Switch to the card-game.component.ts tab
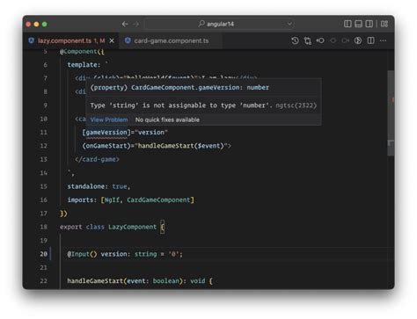Screen dimensions: 417x319 171,40
